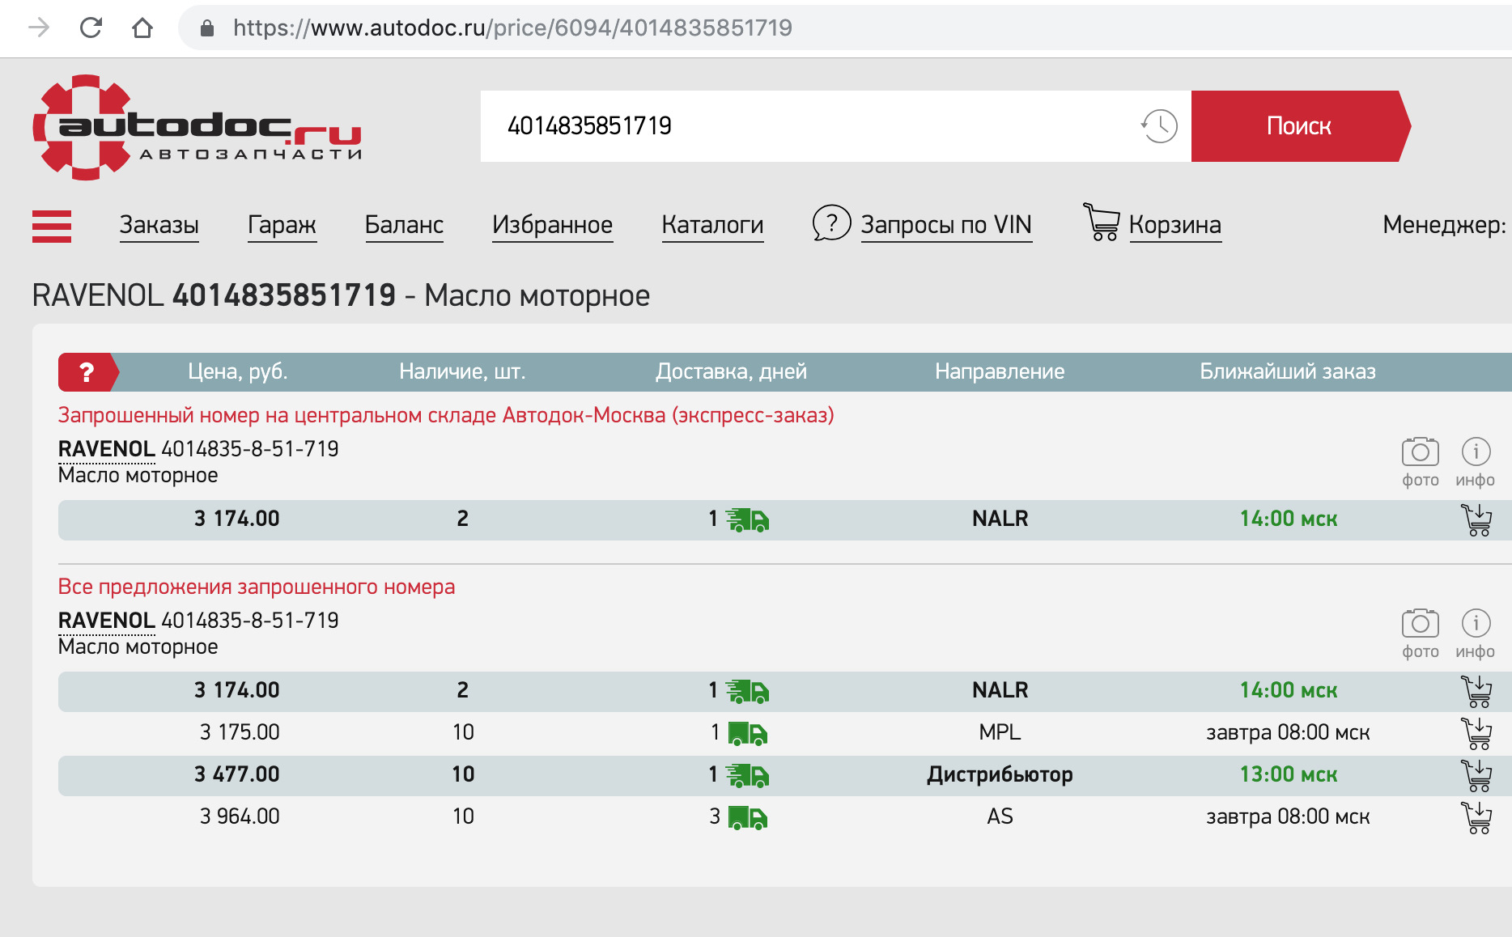Screen dimensions: 1512x937
Task: Click 'завтра 08:00 мск' in AS row
Action: pyautogui.click(x=1288, y=816)
